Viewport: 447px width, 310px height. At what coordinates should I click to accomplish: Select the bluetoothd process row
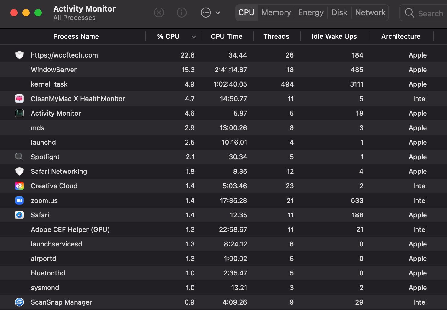(x=223, y=273)
